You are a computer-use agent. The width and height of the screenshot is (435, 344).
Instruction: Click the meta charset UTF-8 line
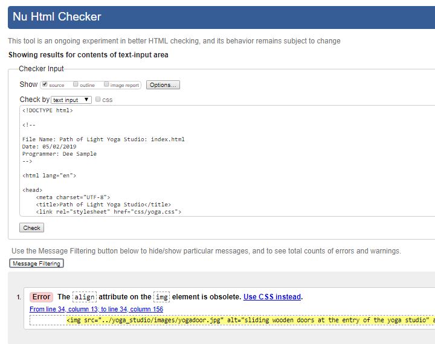click(x=73, y=197)
